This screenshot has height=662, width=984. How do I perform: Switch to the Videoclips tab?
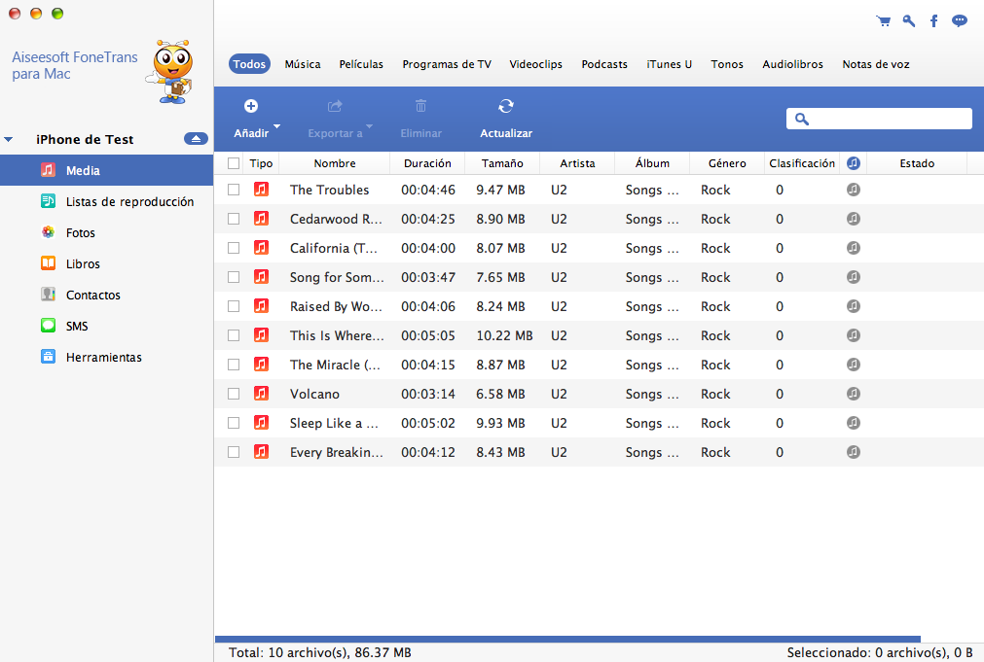click(x=535, y=64)
